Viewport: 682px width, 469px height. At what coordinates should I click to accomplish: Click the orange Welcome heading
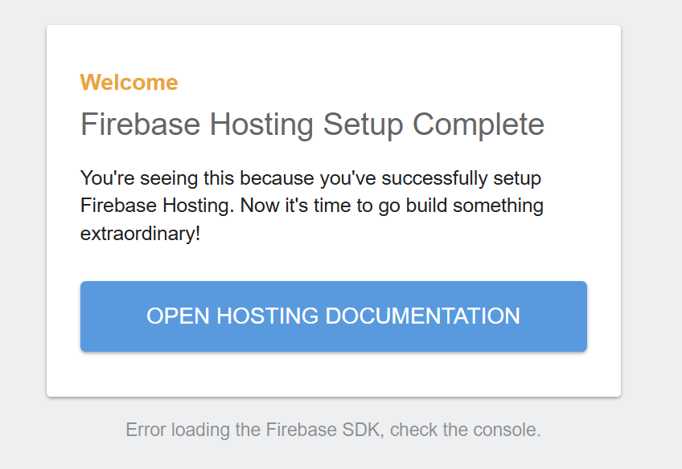129,82
